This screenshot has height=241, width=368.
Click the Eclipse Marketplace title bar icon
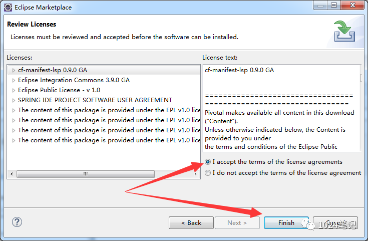8,8
